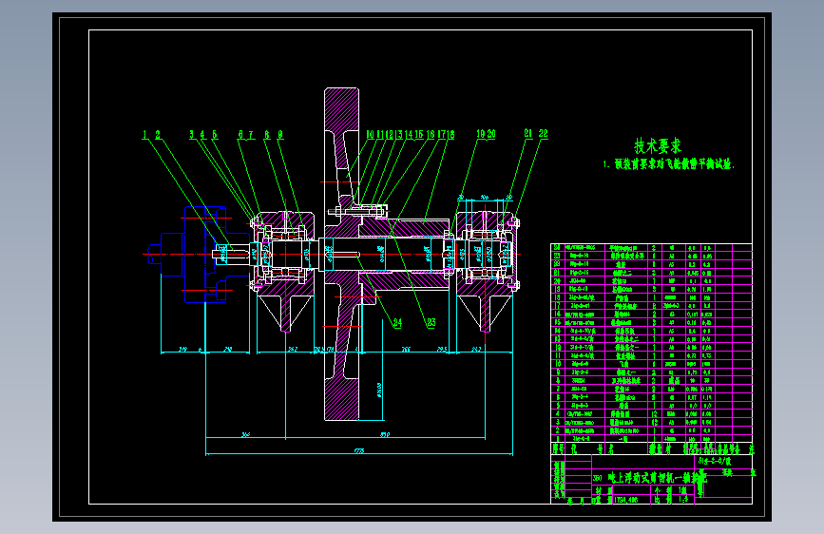Click the 1:5 scale value in title block
The width and height of the screenshot is (824, 534).
point(683,500)
